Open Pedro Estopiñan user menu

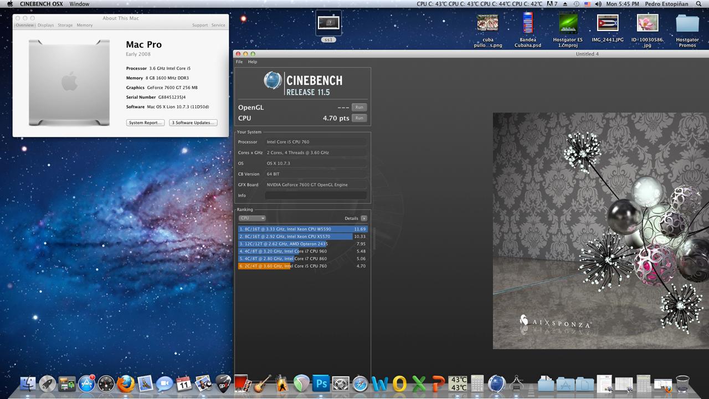tap(667, 4)
